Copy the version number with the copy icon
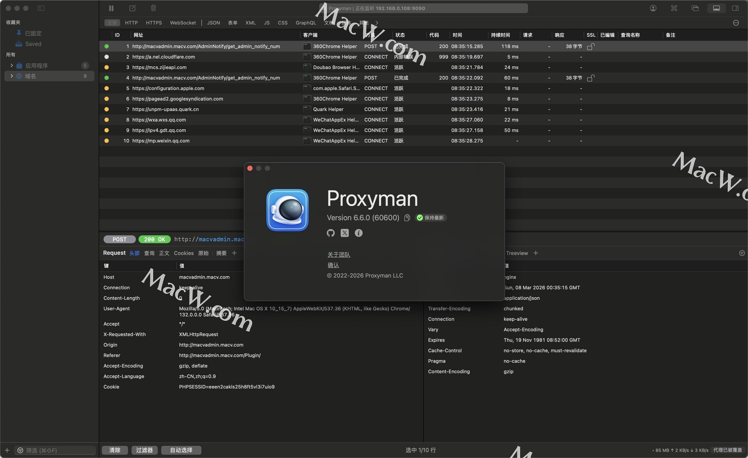Screen dimensions: 748x458 407,218
